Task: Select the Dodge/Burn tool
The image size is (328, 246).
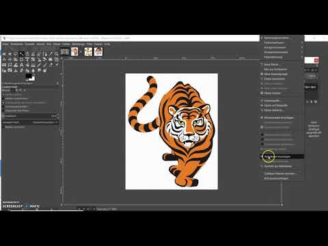Action: click(44, 70)
